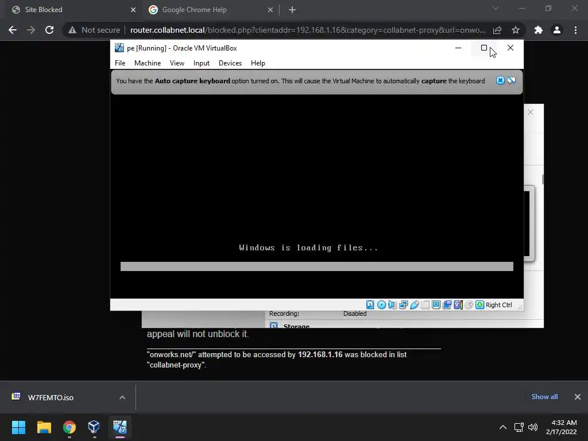
Task: Click the Storage section header in VirtualBox Manager
Action: point(296,325)
